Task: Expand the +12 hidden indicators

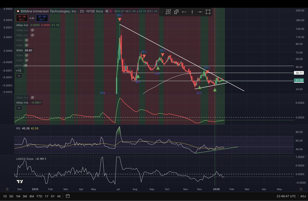Action: 19,71
